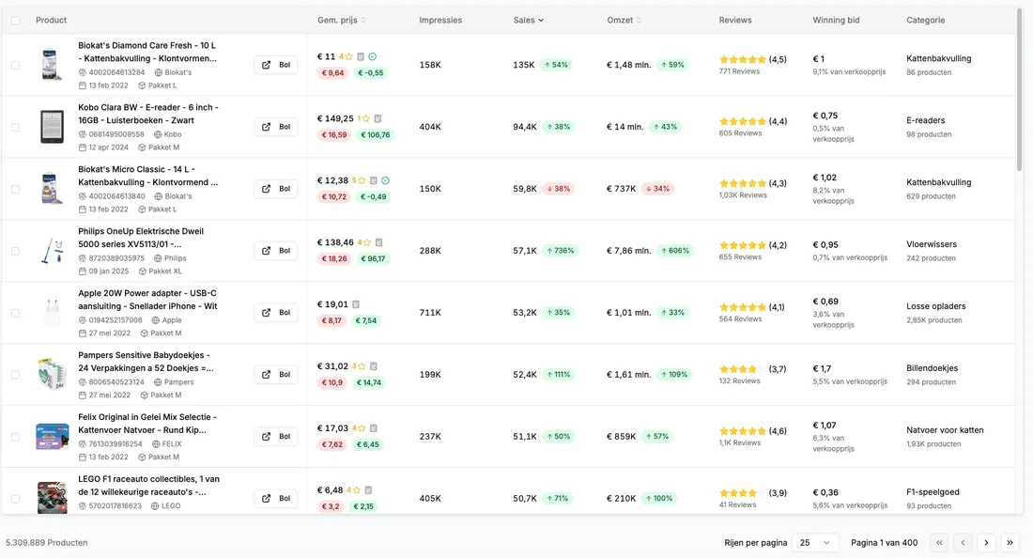Open Felix Original product on Bol

(x=275, y=437)
